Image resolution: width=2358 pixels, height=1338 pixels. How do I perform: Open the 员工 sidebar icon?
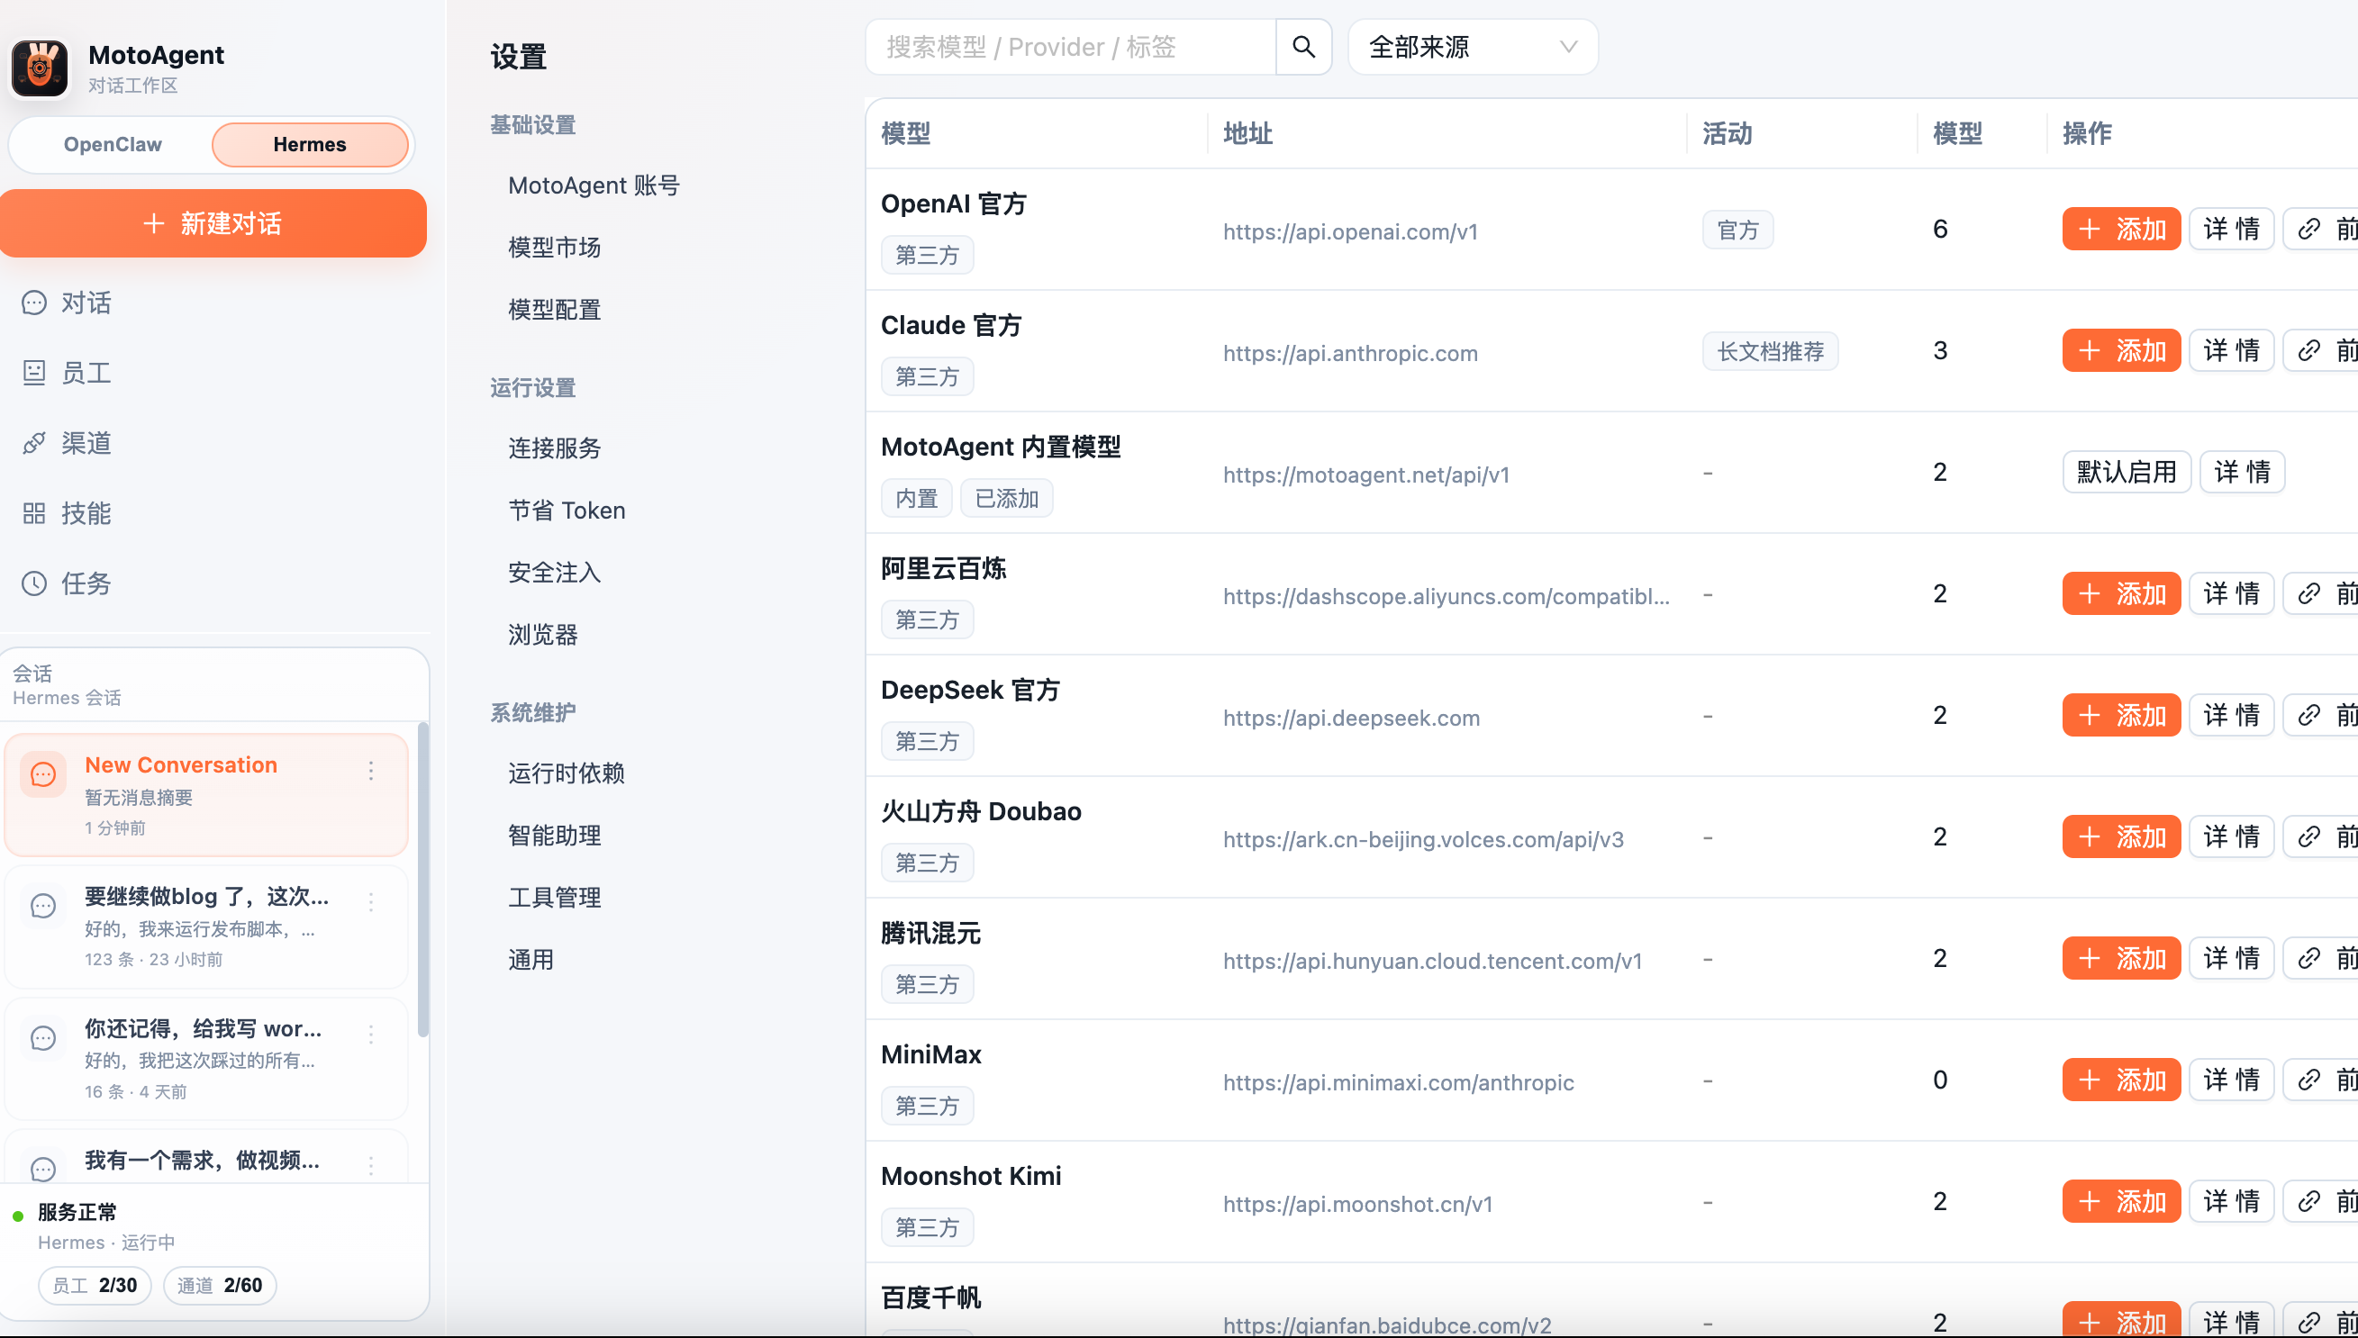point(34,373)
